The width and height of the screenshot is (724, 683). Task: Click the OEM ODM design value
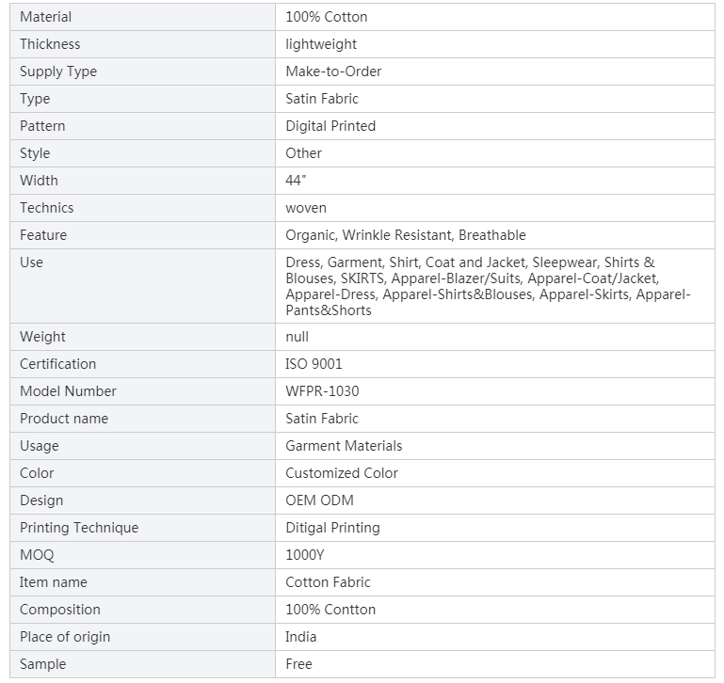click(x=319, y=500)
